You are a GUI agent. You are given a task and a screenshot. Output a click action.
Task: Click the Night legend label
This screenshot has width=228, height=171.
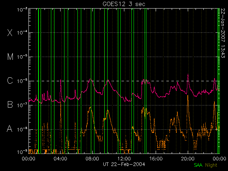[x=211, y=165]
